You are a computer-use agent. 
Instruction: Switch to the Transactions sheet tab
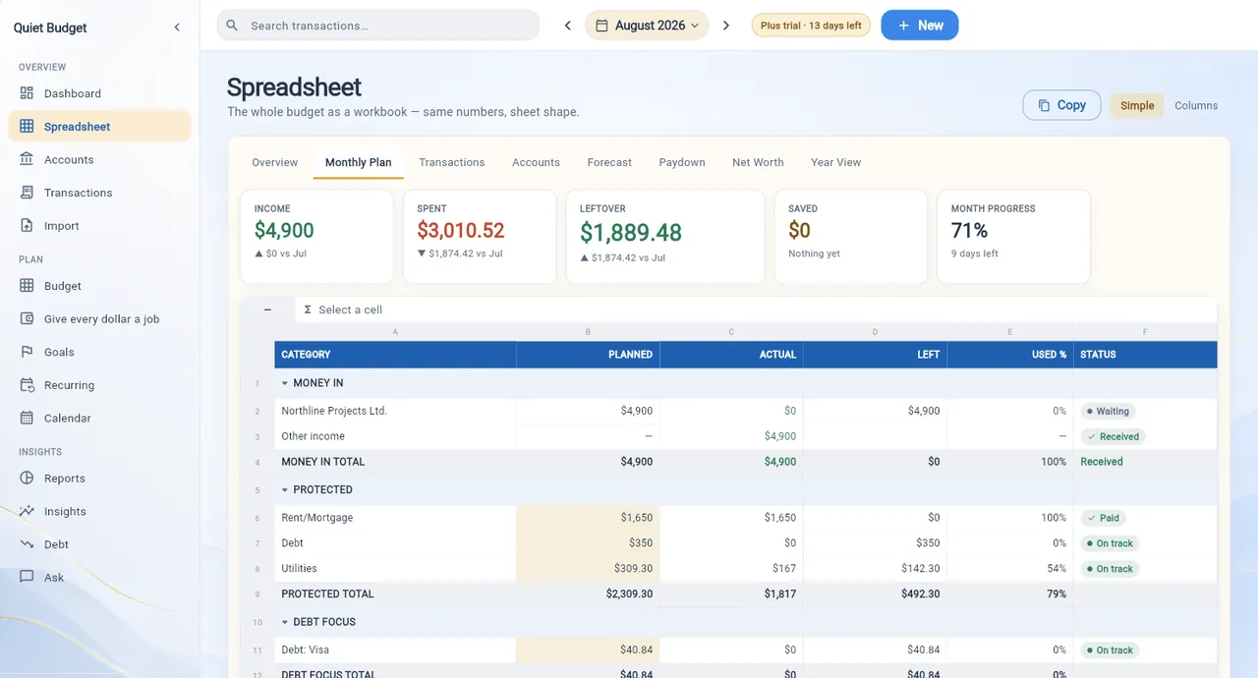click(x=452, y=162)
